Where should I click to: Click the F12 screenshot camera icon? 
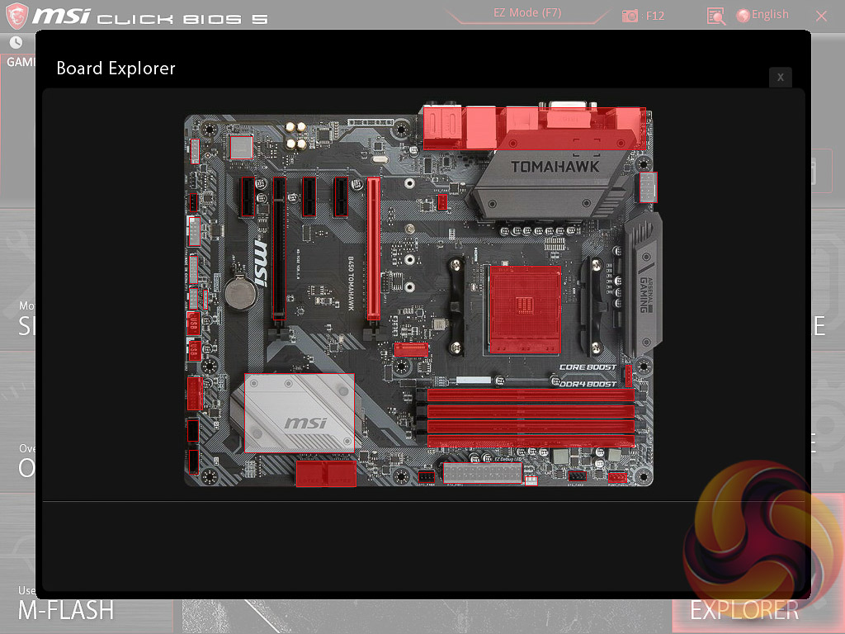[x=630, y=16]
